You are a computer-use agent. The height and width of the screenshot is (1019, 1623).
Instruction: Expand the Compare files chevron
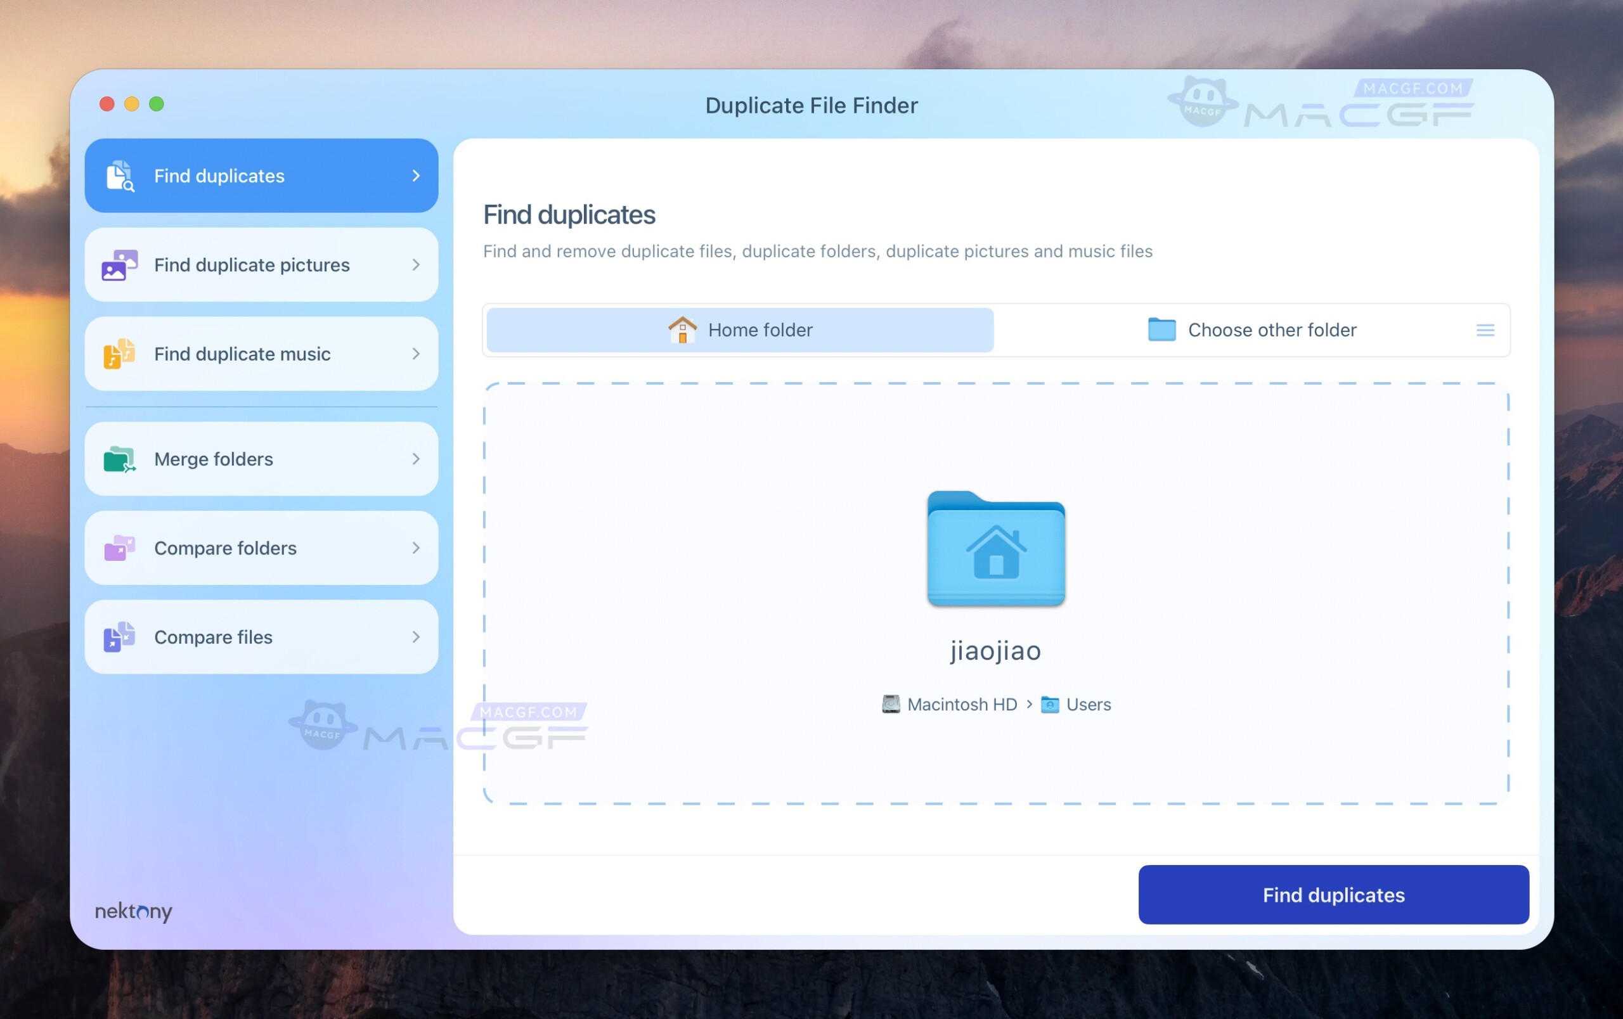click(416, 636)
